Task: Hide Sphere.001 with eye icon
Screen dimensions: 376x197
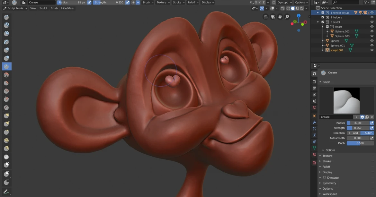Action: pyautogui.click(x=372, y=46)
